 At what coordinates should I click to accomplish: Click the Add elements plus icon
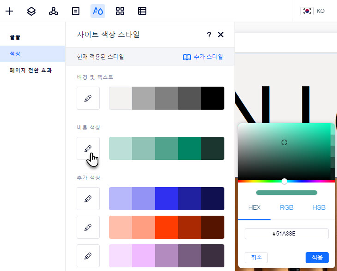[9, 11]
